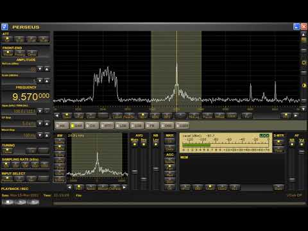Increase the Wheel Step value with up arrow
The height and width of the screenshot is (231, 308).
click(x=47, y=135)
